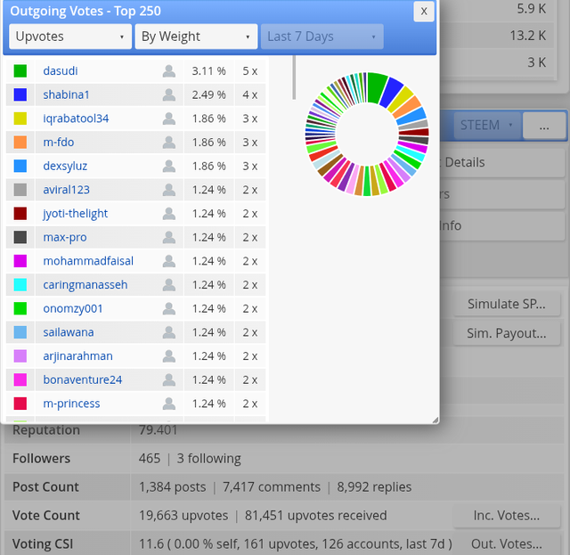This screenshot has height=555, width=570.
Task: Click person icon next to jyoti-thelight
Action: coord(168,214)
